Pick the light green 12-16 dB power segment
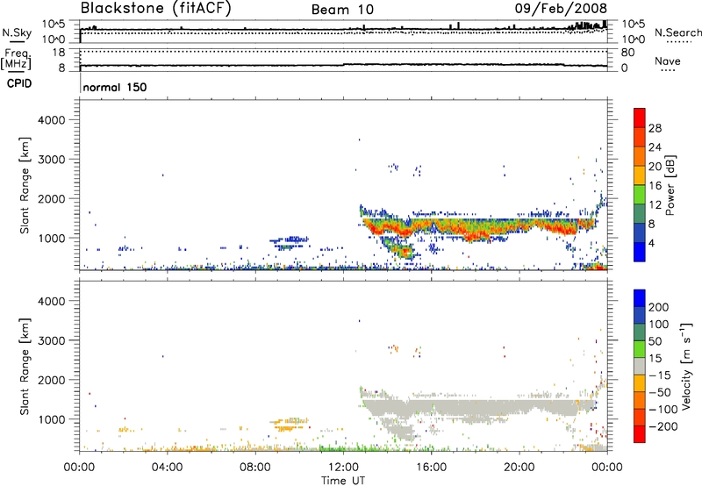This screenshot has width=702, height=486. pyautogui.click(x=640, y=195)
